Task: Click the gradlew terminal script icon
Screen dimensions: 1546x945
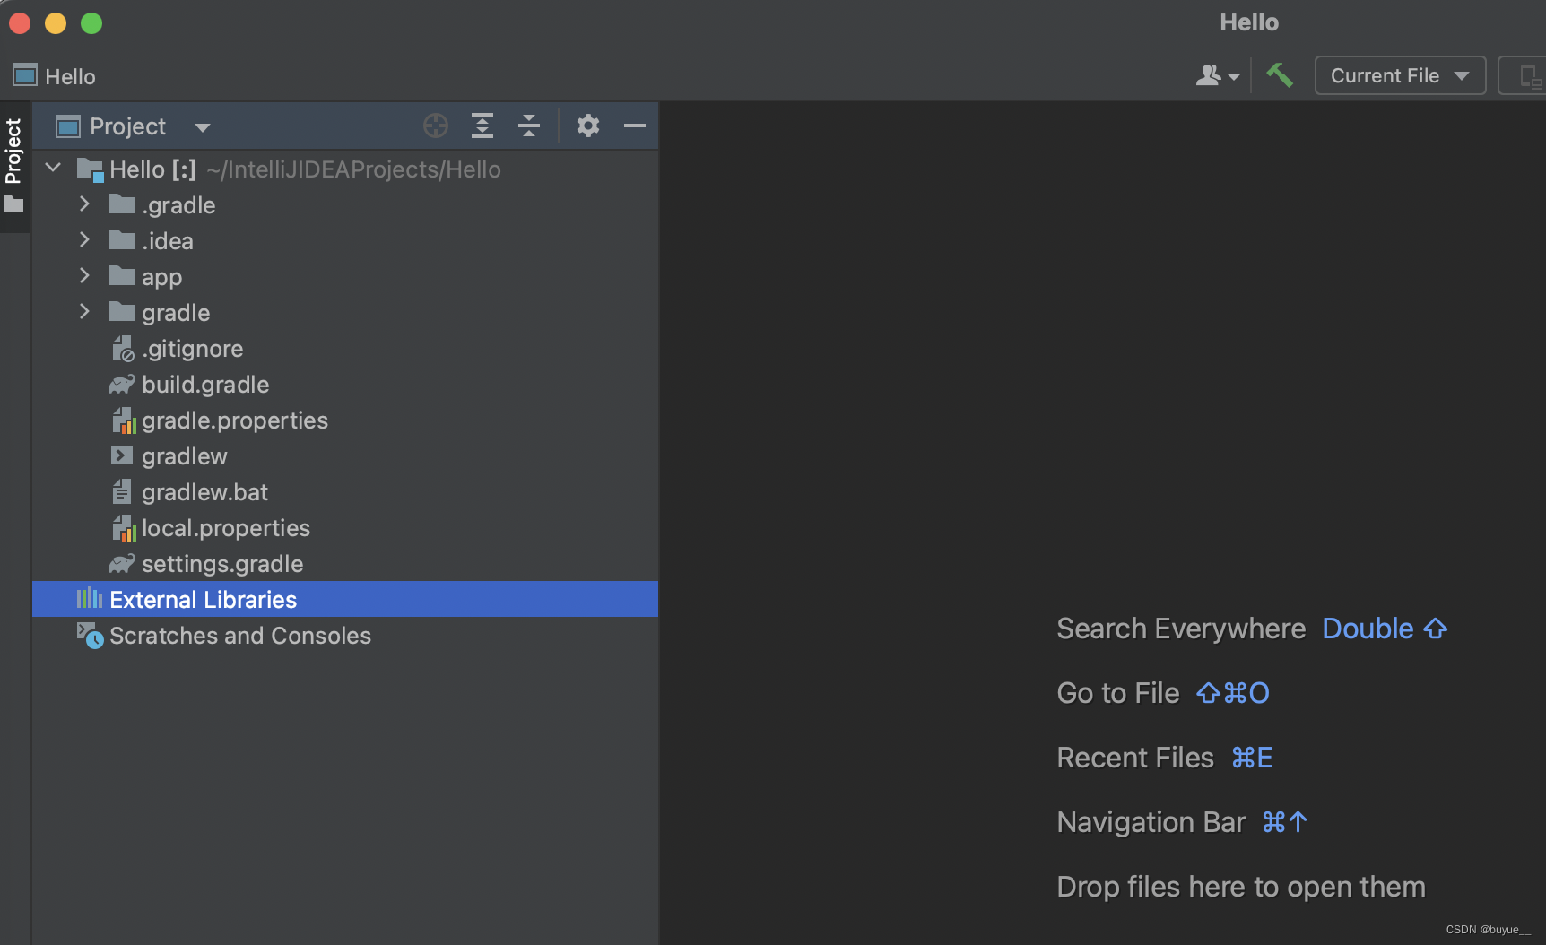Action: click(x=122, y=455)
